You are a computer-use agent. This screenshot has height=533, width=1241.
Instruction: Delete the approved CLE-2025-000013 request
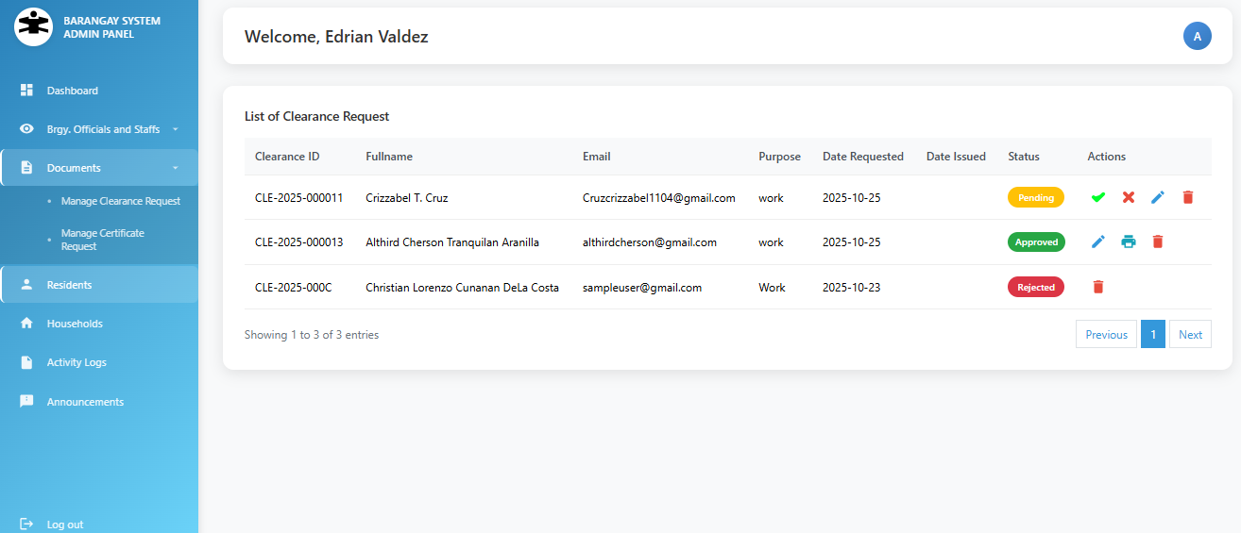click(x=1158, y=242)
